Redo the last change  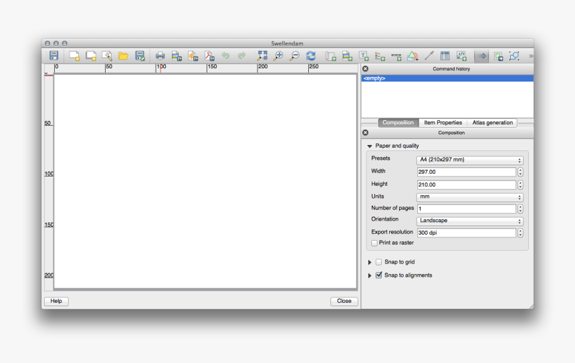tap(241, 55)
